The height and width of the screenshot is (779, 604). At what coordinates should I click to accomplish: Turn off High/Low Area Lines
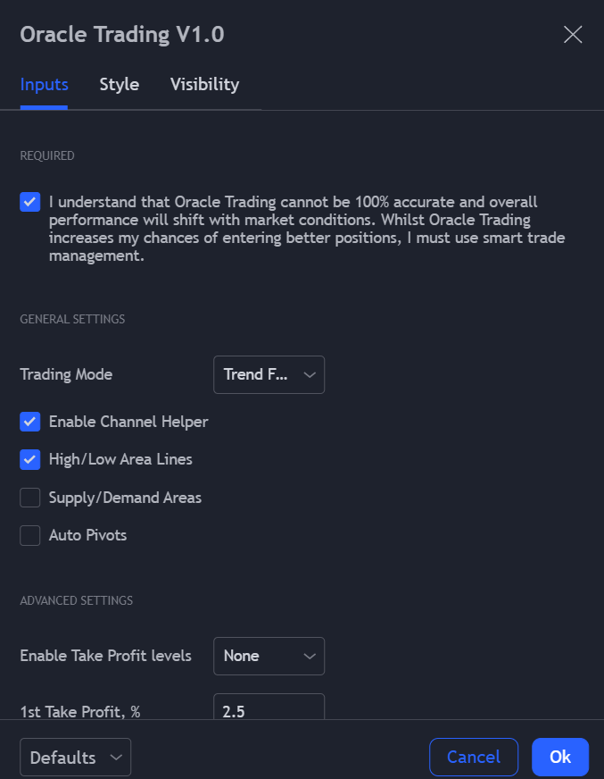(x=30, y=459)
